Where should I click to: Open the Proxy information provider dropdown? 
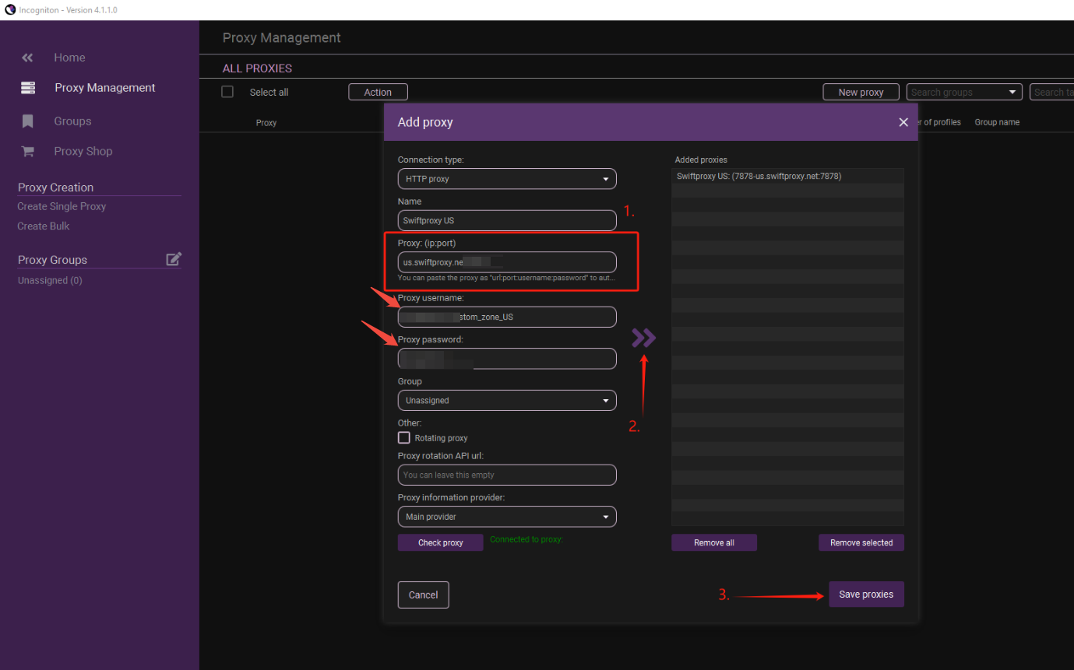point(506,517)
